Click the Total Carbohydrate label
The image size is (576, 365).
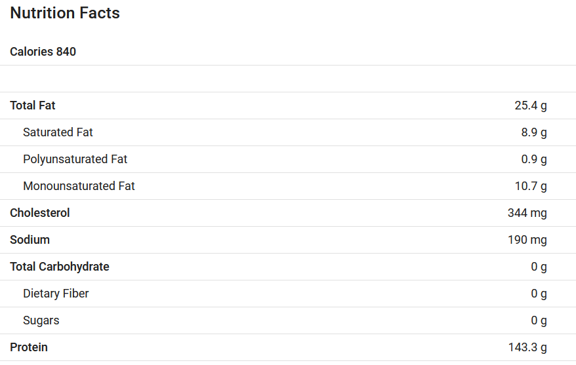(60, 267)
